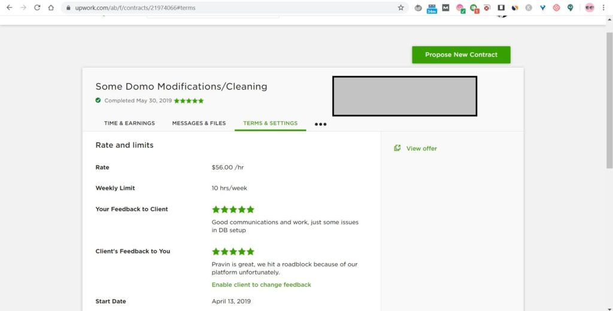Click the View offer external-link icon
Screen dimensions: 613x311
[x=397, y=148]
